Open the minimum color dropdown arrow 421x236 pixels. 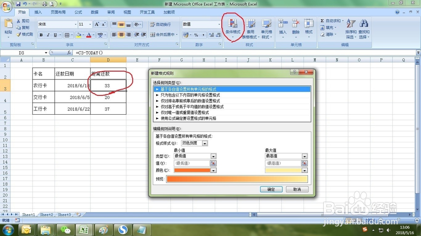tap(213, 170)
